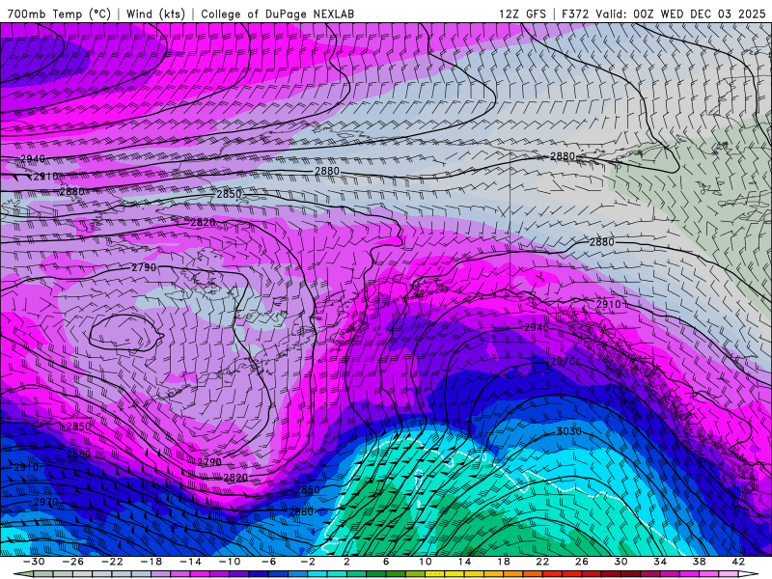Click the "−22" temperature scale value

(x=112, y=562)
